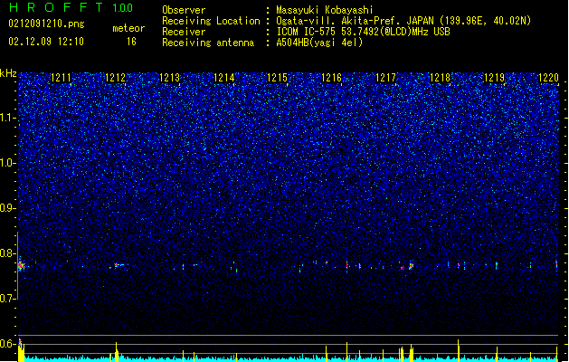Viewport: 569px width, 362px height.
Task: Click the 1219 time marker
Action: click(494, 78)
